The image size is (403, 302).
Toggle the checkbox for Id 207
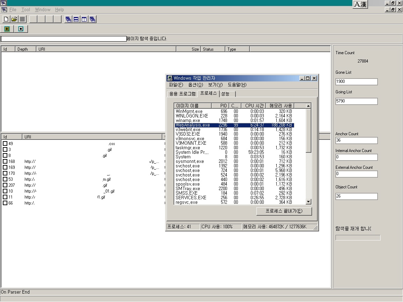(5, 185)
